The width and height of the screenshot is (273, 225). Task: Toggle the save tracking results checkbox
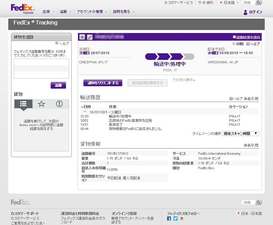[x=234, y=37]
